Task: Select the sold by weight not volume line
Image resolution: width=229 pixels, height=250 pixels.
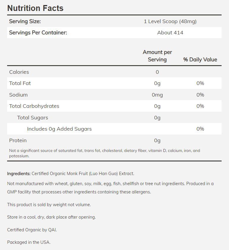Action: [49, 205]
